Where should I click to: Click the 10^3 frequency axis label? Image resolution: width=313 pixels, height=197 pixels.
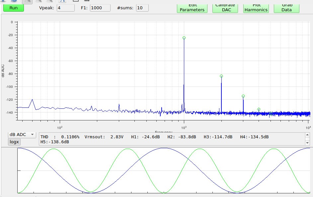coord(184,128)
